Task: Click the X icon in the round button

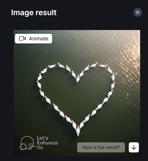Action: (x=138, y=12)
